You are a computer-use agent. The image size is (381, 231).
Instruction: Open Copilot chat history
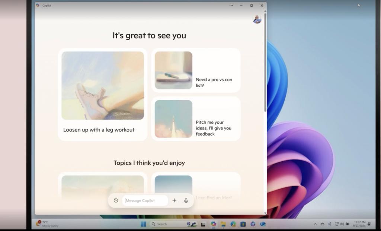pos(116,200)
